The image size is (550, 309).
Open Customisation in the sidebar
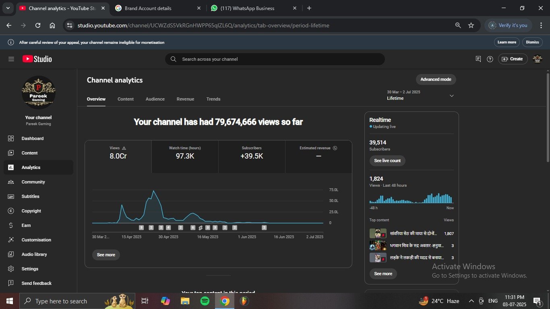[38, 240]
